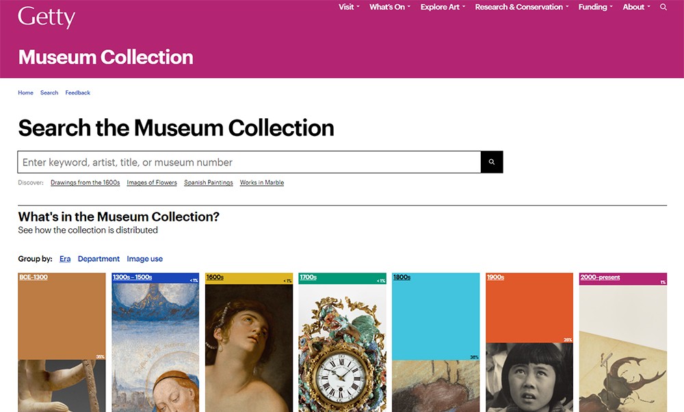This screenshot has width=684, height=412.
Task: Group collection by Era
Action: (x=65, y=259)
